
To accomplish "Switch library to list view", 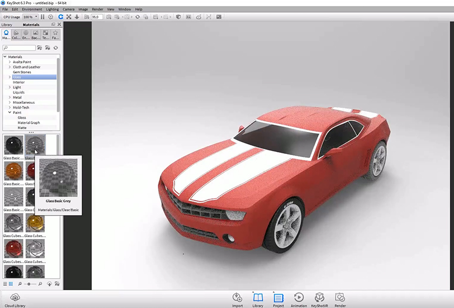I will (x=5, y=284).
